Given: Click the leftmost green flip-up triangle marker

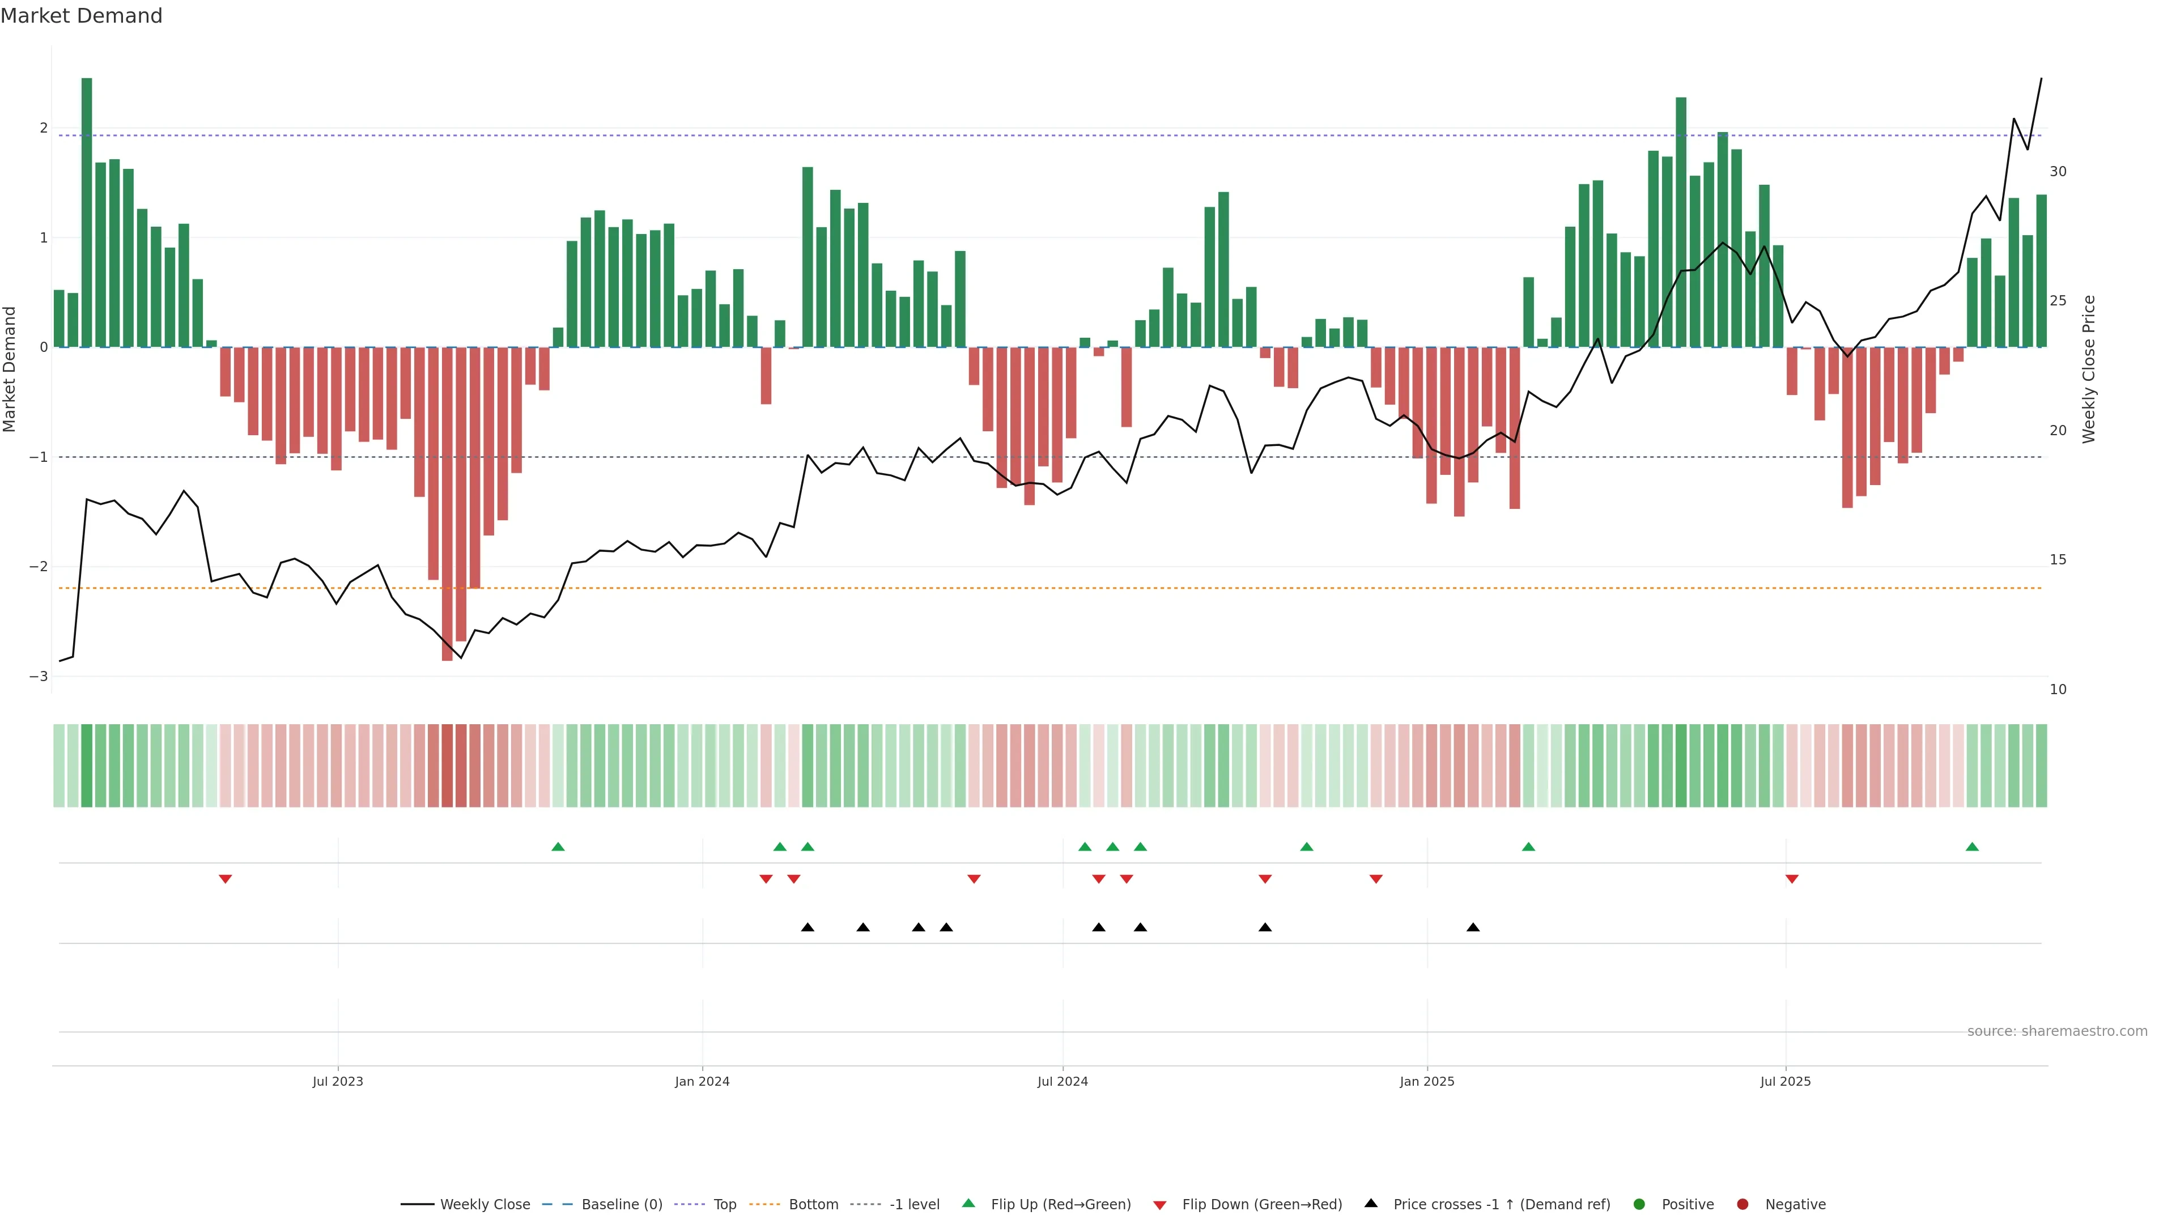Looking at the screenshot, I should pos(558,847).
